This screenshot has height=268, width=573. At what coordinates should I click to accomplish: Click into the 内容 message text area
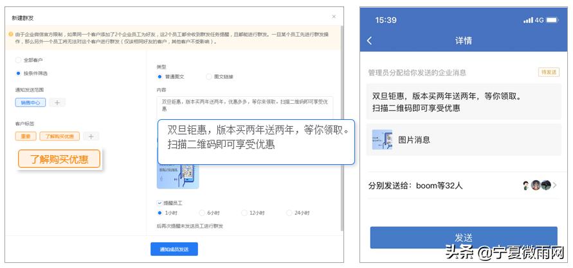[x=245, y=108]
